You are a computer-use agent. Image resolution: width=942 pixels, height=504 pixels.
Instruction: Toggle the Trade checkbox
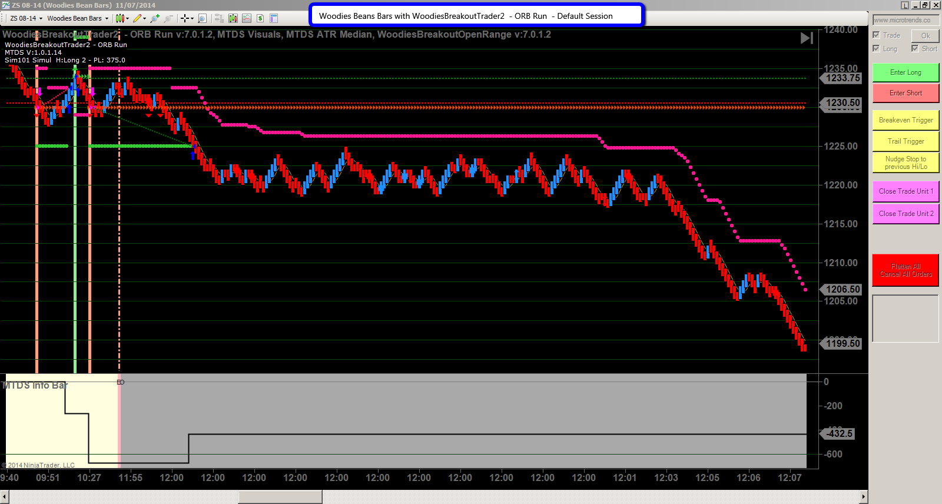pyautogui.click(x=876, y=35)
